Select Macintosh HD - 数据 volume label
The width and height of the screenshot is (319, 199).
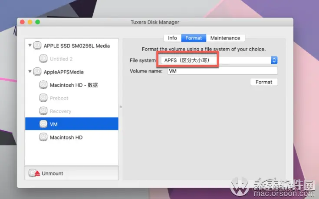tap(74, 85)
